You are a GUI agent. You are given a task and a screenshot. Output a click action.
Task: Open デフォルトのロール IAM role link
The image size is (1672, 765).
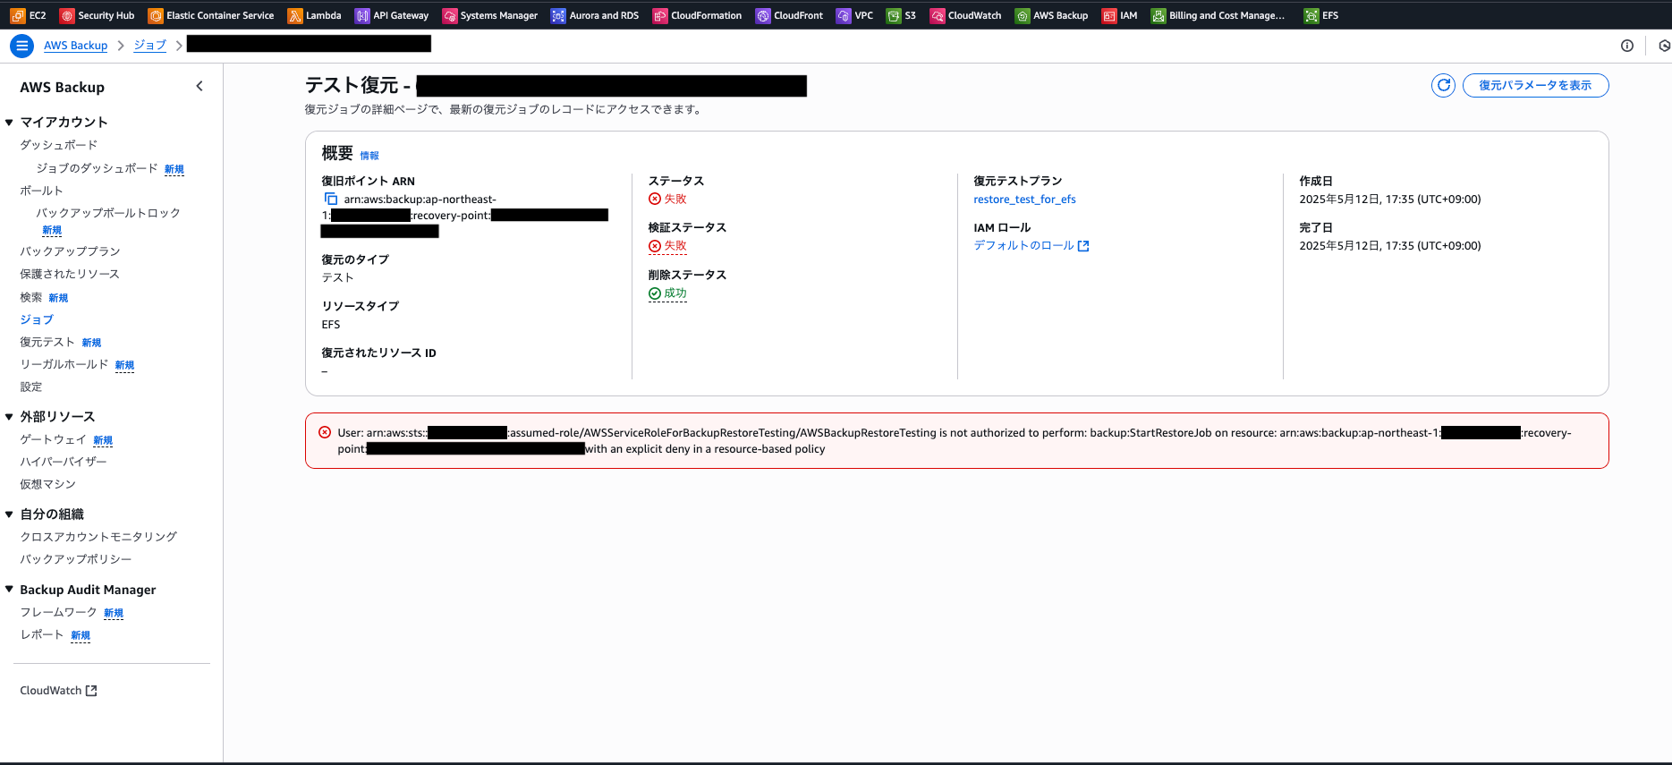pyautogui.click(x=1031, y=246)
